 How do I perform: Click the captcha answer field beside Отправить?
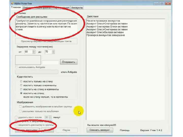coord(50,63)
